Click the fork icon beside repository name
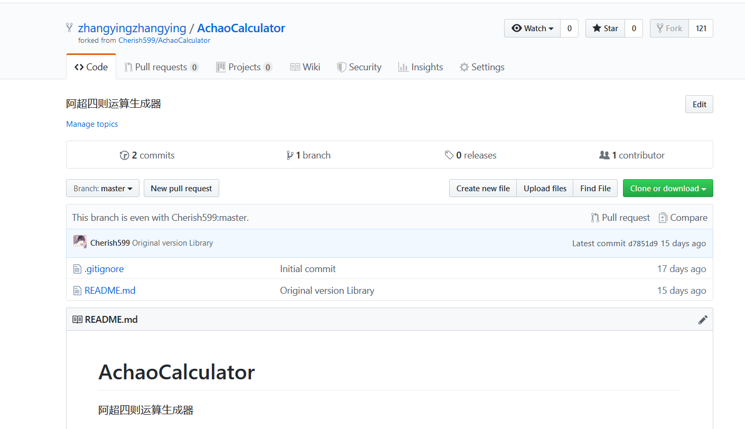 [x=69, y=27]
